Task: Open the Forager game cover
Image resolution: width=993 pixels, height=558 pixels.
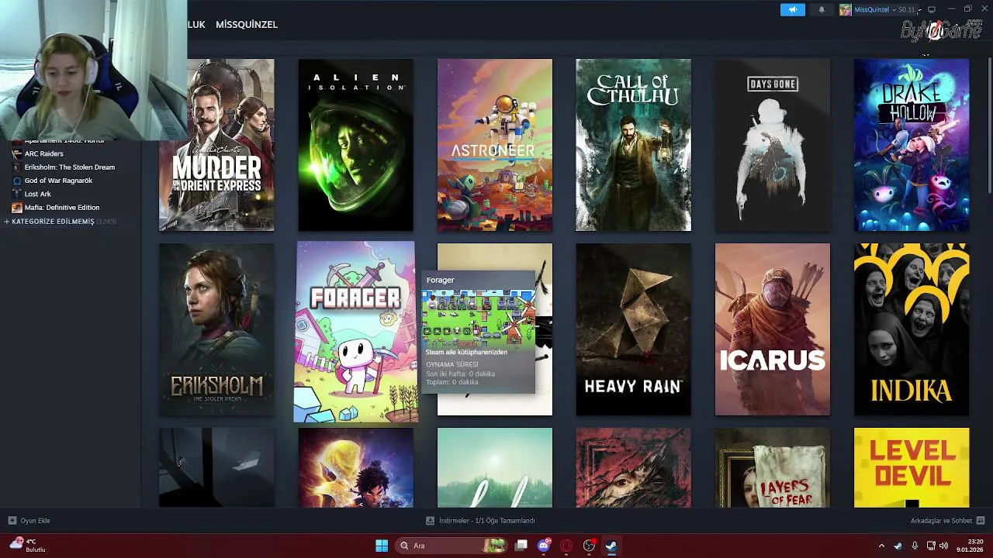Action: [x=355, y=332]
